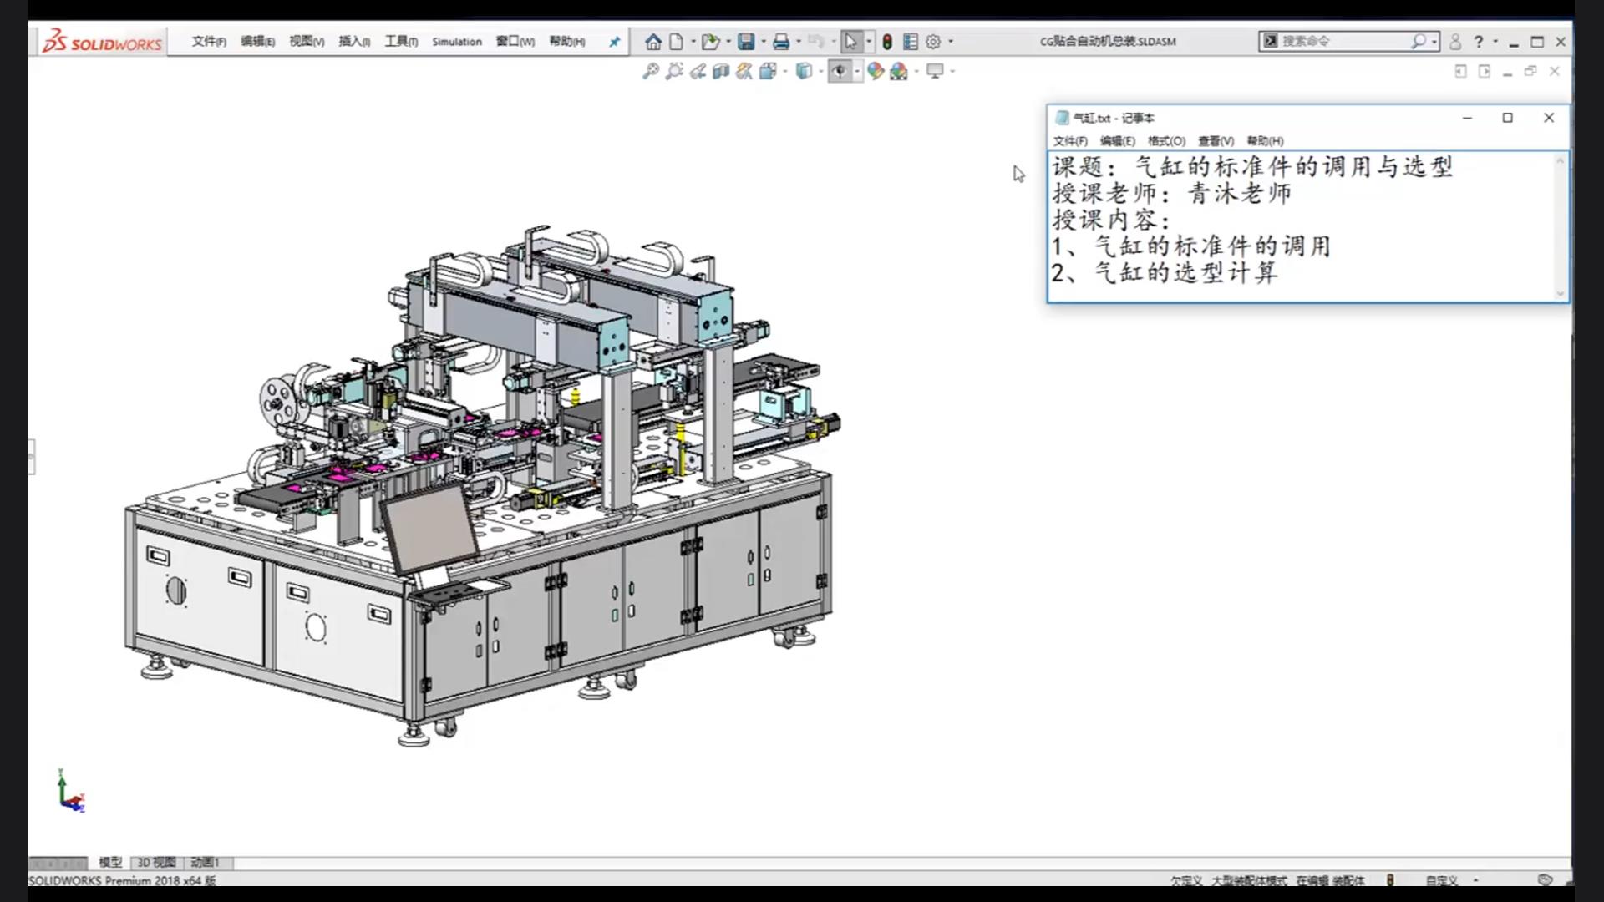Click the Open file icon

710,42
